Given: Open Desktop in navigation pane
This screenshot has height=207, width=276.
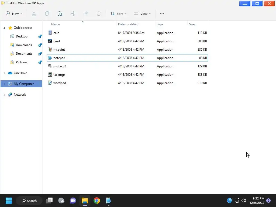Looking at the screenshot, I should click(22, 36).
